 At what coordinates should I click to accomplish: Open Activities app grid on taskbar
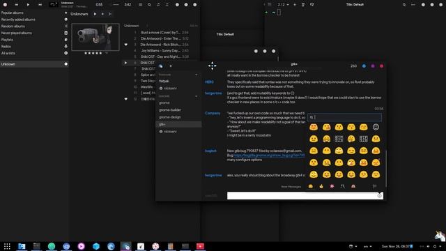pos(7,246)
